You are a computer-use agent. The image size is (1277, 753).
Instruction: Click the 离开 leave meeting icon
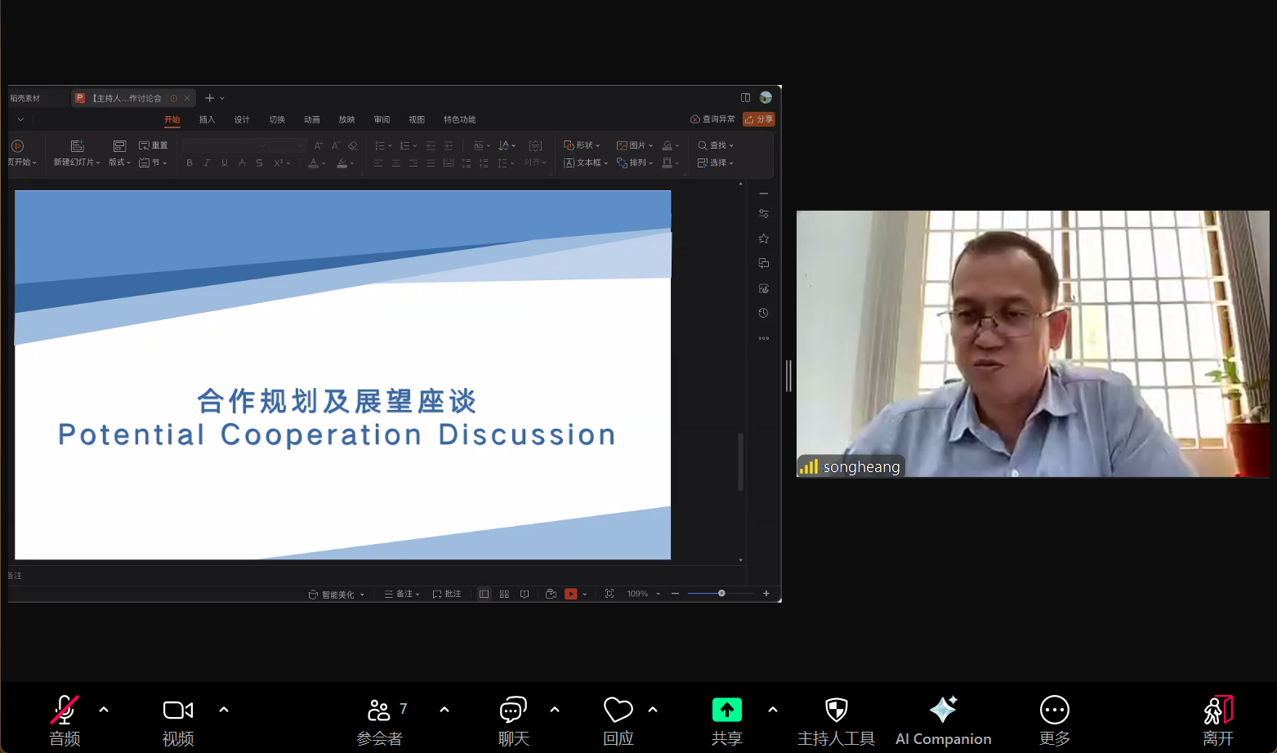click(1217, 711)
